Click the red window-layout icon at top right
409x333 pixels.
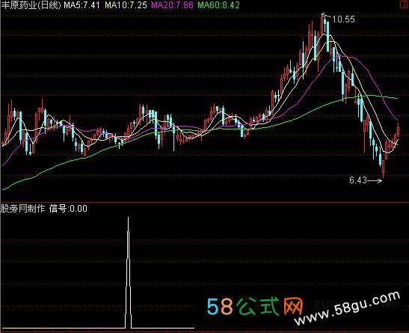404,4
